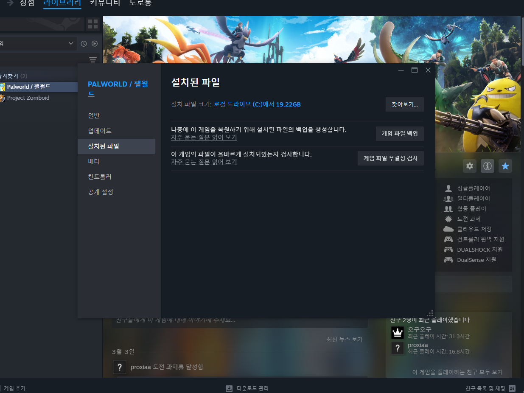Click the 게임 파일 무결성 검사 button
The image size is (524, 393).
[x=391, y=158]
